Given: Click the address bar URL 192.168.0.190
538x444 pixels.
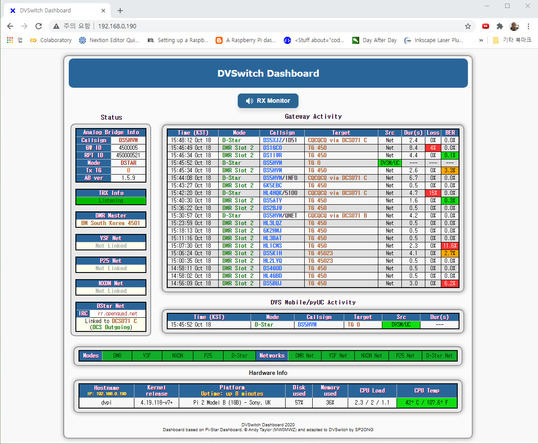Looking at the screenshot, I should pyautogui.click(x=117, y=26).
